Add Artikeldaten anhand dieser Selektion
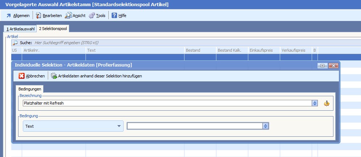The width and height of the screenshot is (361, 157). pyautogui.click(x=96, y=76)
